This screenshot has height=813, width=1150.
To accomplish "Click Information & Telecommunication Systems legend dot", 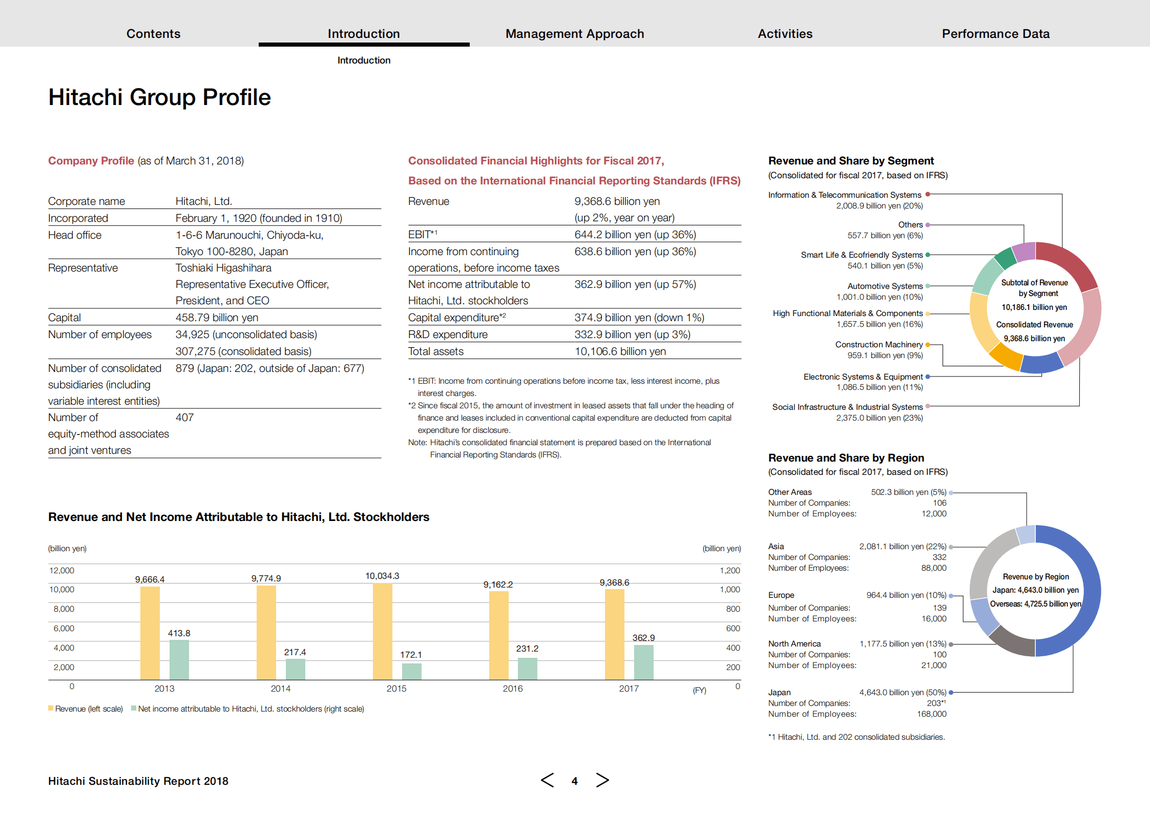I will (x=928, y=194).
